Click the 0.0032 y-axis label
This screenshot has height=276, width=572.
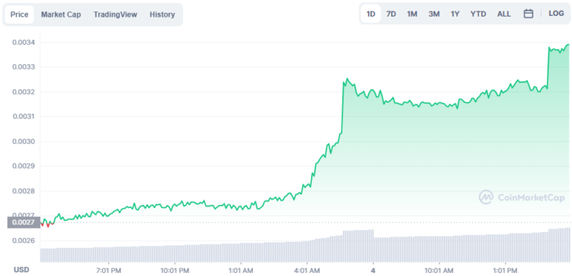point(24,92)
